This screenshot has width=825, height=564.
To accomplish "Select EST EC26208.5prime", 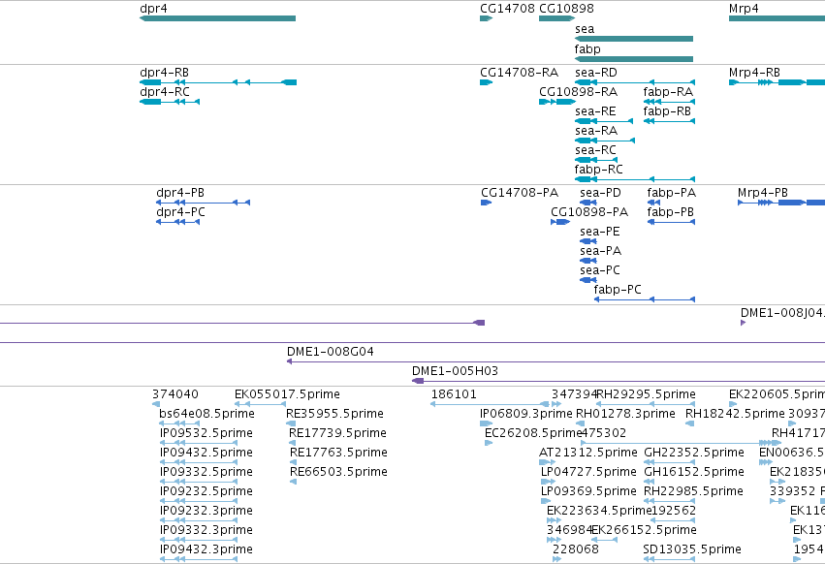I will pyautogui.click(x=489, y=443).
